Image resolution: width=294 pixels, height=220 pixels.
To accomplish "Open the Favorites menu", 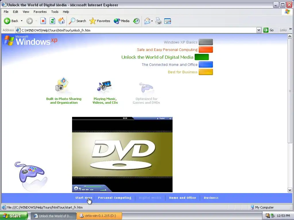I will click(x=40, y=12).
